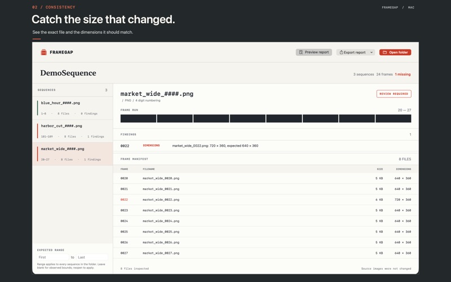This screenshot has height=282, width=451.
Task: Click the last frame run block
Action: pyautogui.click(x=393, y=118)
